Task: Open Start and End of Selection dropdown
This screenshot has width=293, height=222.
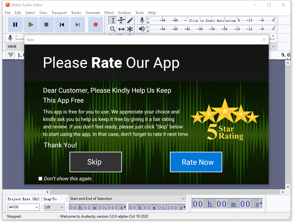Action: (127, 199)
